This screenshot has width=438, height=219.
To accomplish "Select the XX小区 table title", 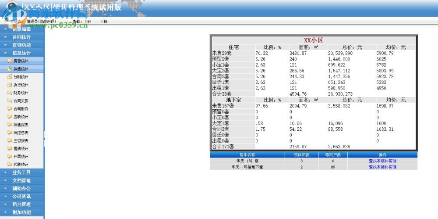I will (314, 40).
